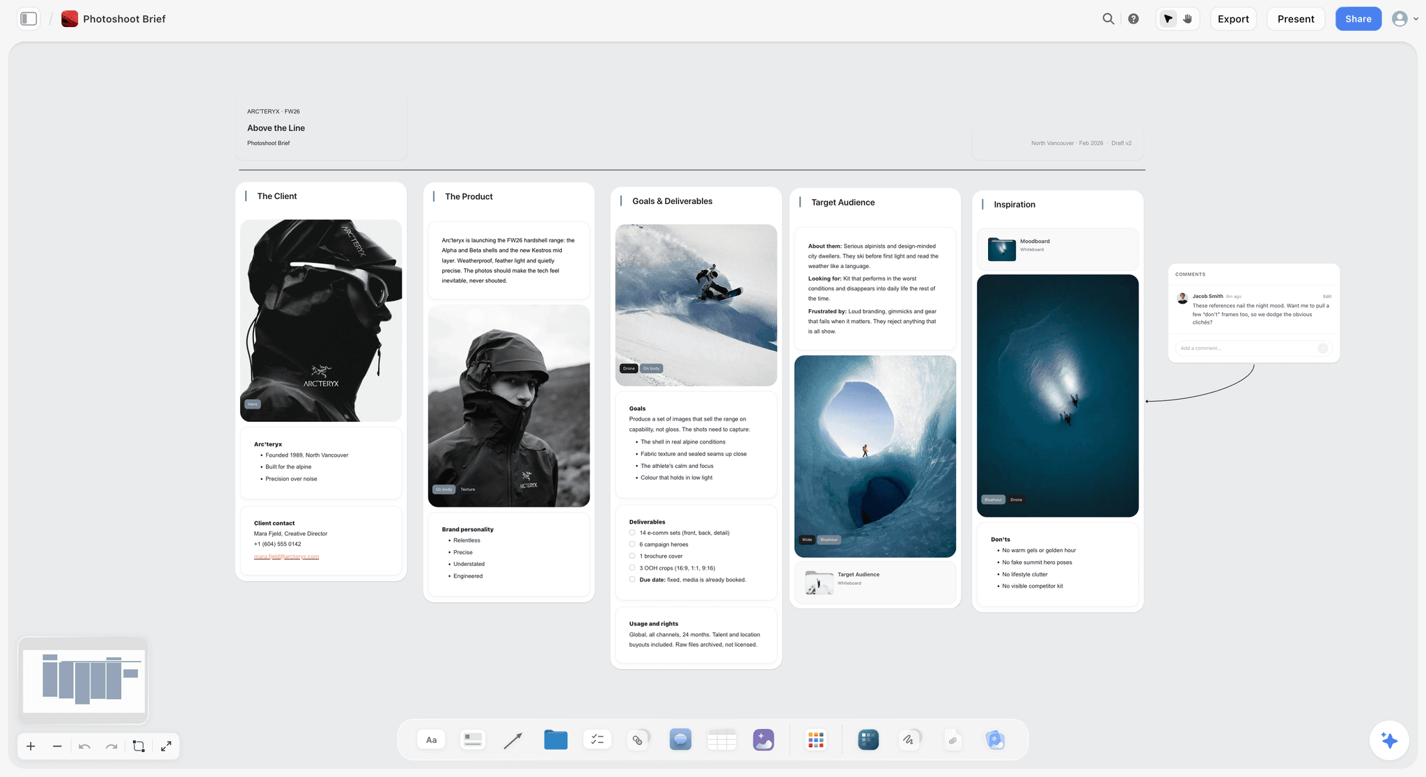The width and height of the screenshot is (1426, 777).
Task: Click the Above the Line title
Action: click(276, 128)
